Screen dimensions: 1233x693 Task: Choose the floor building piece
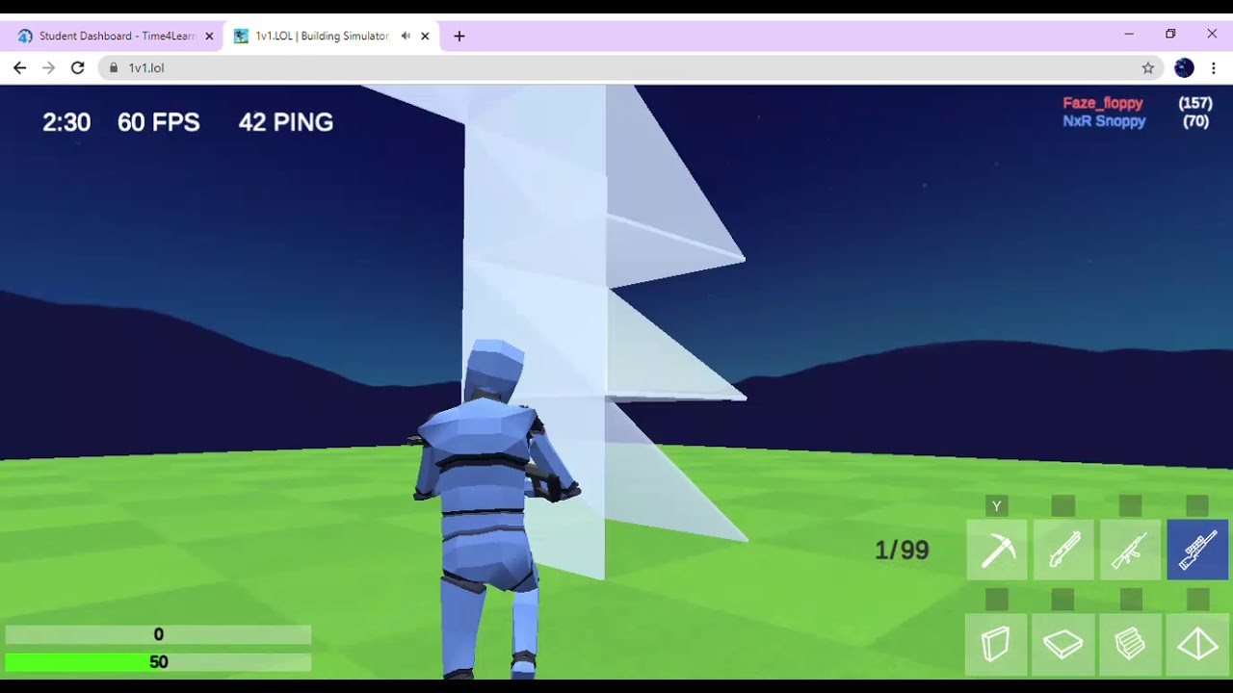(1063, 644)
